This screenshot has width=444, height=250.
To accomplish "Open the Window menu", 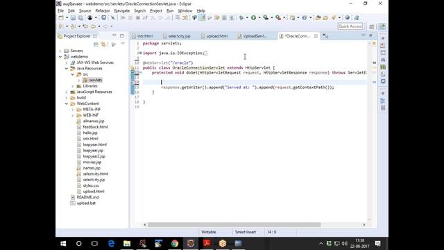I will click(185, 11).
